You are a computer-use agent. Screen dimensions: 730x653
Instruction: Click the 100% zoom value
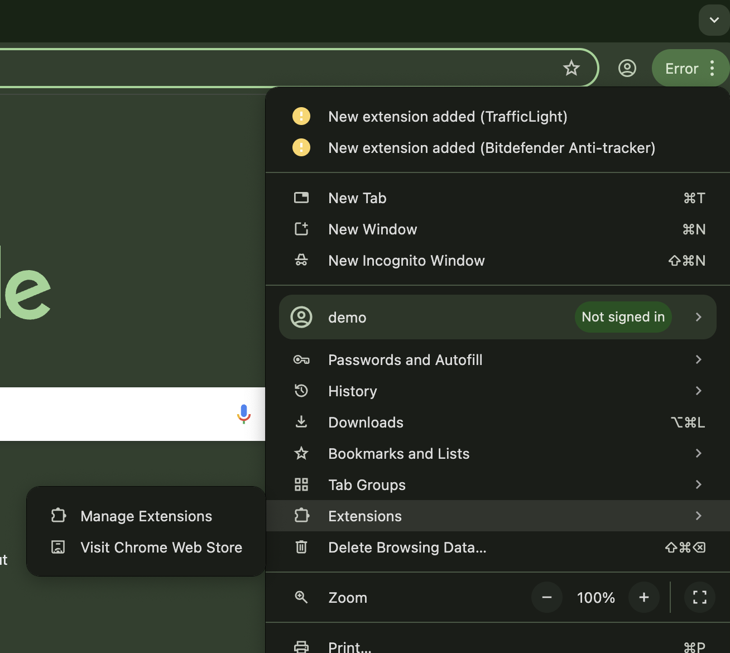(595, 598)
